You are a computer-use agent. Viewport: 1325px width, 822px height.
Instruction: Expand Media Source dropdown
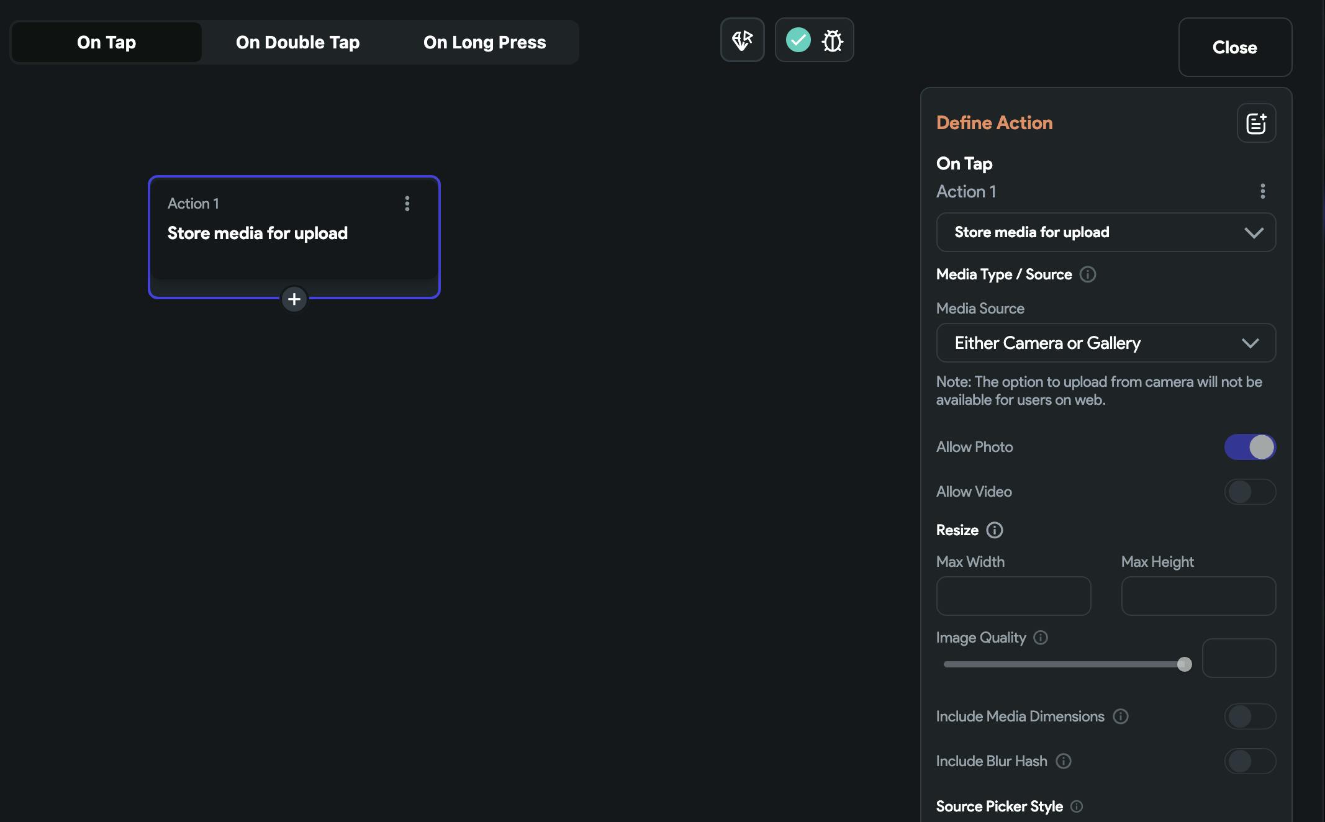point(1105,343)
